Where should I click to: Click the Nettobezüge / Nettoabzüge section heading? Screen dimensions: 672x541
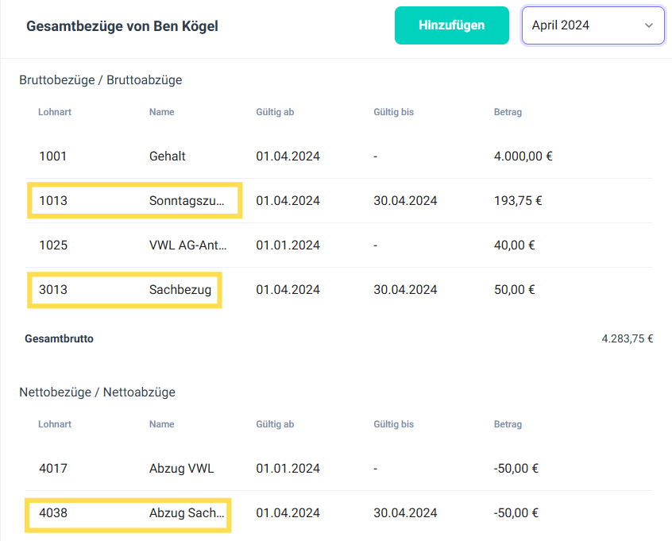click(x=97, y=392)
